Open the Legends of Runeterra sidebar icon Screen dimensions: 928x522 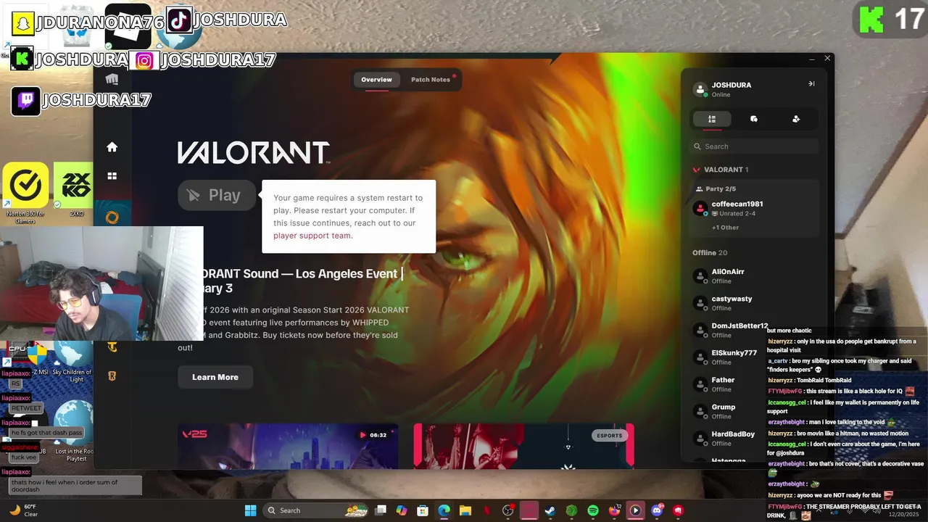click(x=112, y=376)
